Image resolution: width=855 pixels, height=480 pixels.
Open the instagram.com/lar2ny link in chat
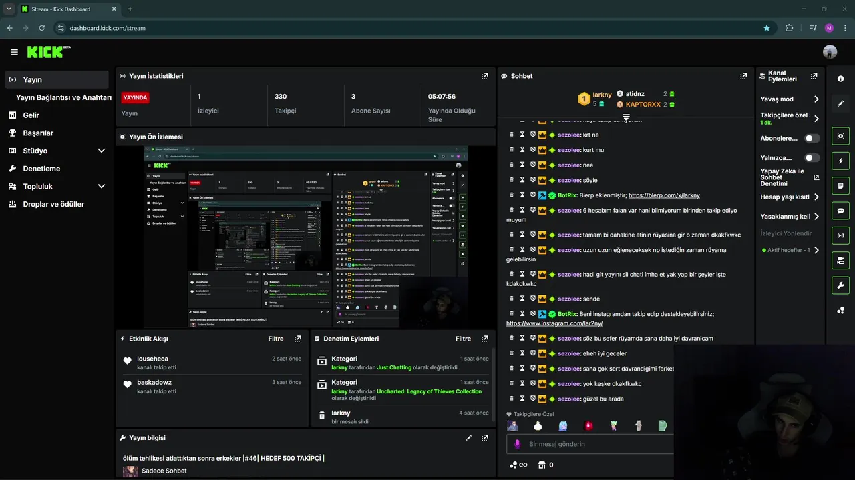(x=554, y=323)
